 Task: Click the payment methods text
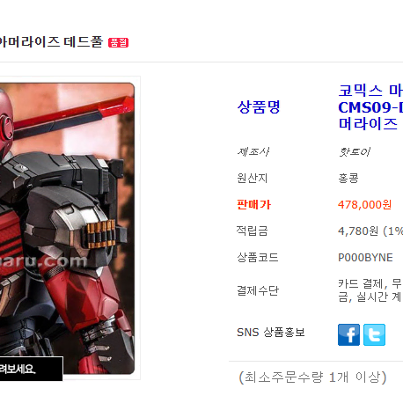370,290
